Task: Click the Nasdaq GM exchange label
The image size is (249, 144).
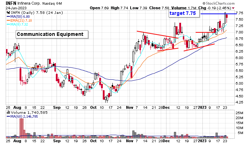Action: tap(52, 3)
